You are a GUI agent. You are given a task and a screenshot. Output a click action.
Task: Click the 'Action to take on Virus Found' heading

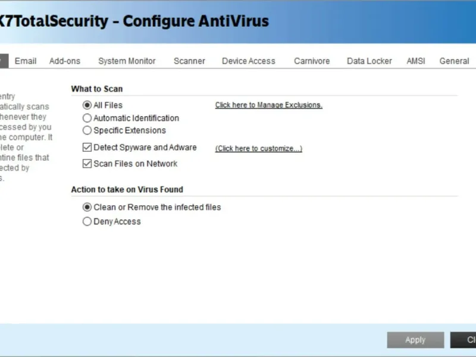pos(127,189)
